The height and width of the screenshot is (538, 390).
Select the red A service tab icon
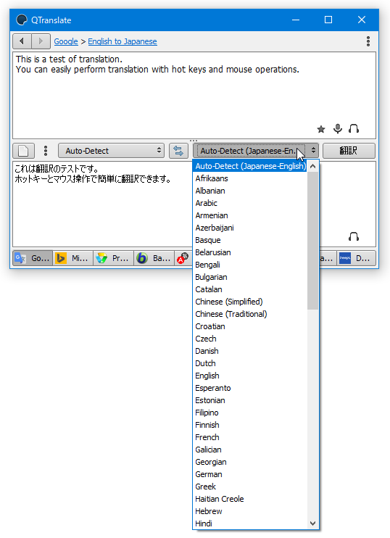tap(183, 258)
